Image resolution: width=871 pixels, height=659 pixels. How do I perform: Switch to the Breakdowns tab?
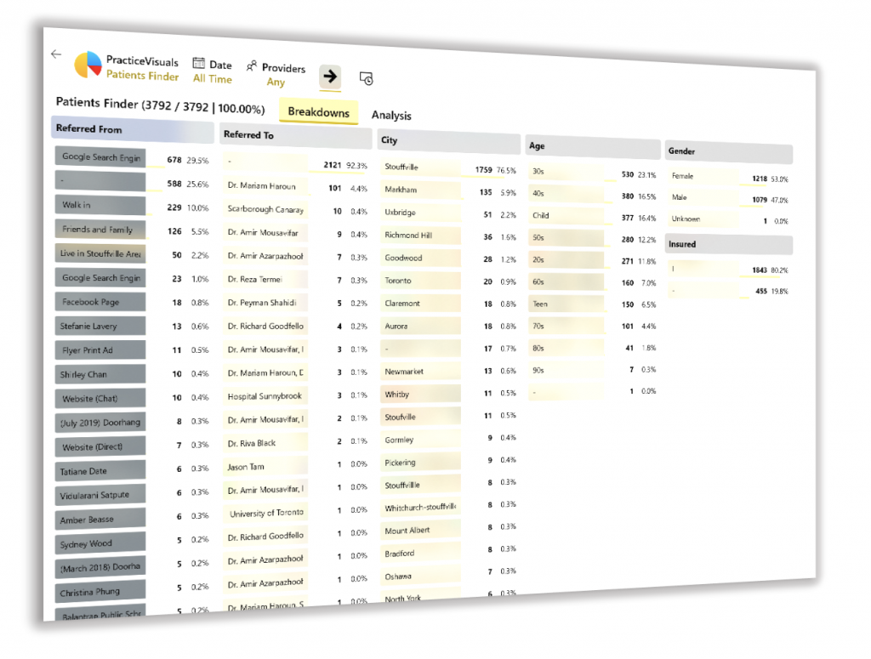(x=318, y=112)
